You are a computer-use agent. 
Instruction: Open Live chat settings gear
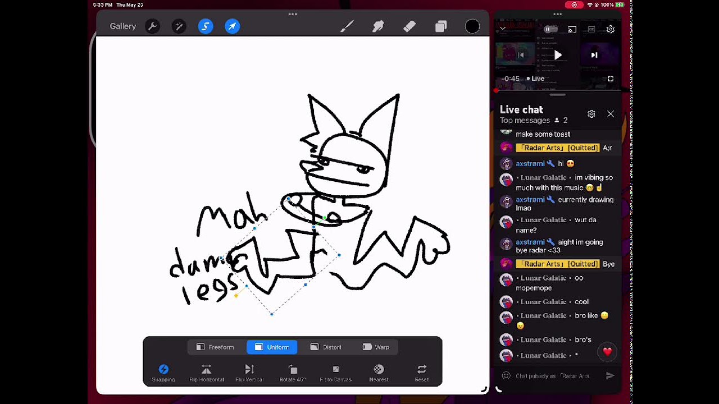pyautogui.click(x=591, y=114)
